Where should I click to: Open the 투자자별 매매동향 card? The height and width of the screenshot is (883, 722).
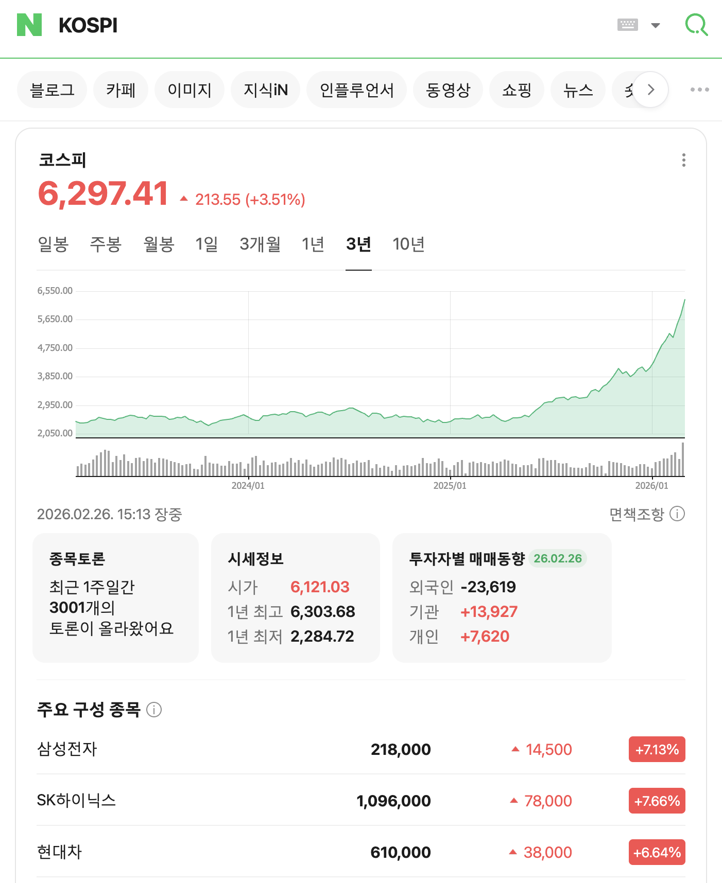pyautogui.click(x=502, y=598)
